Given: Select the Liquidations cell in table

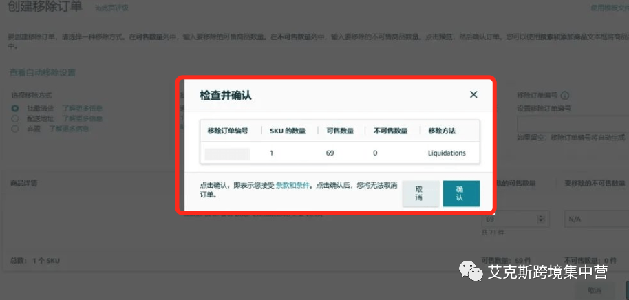Looking at the screenshot, I should tap(447, 153).
